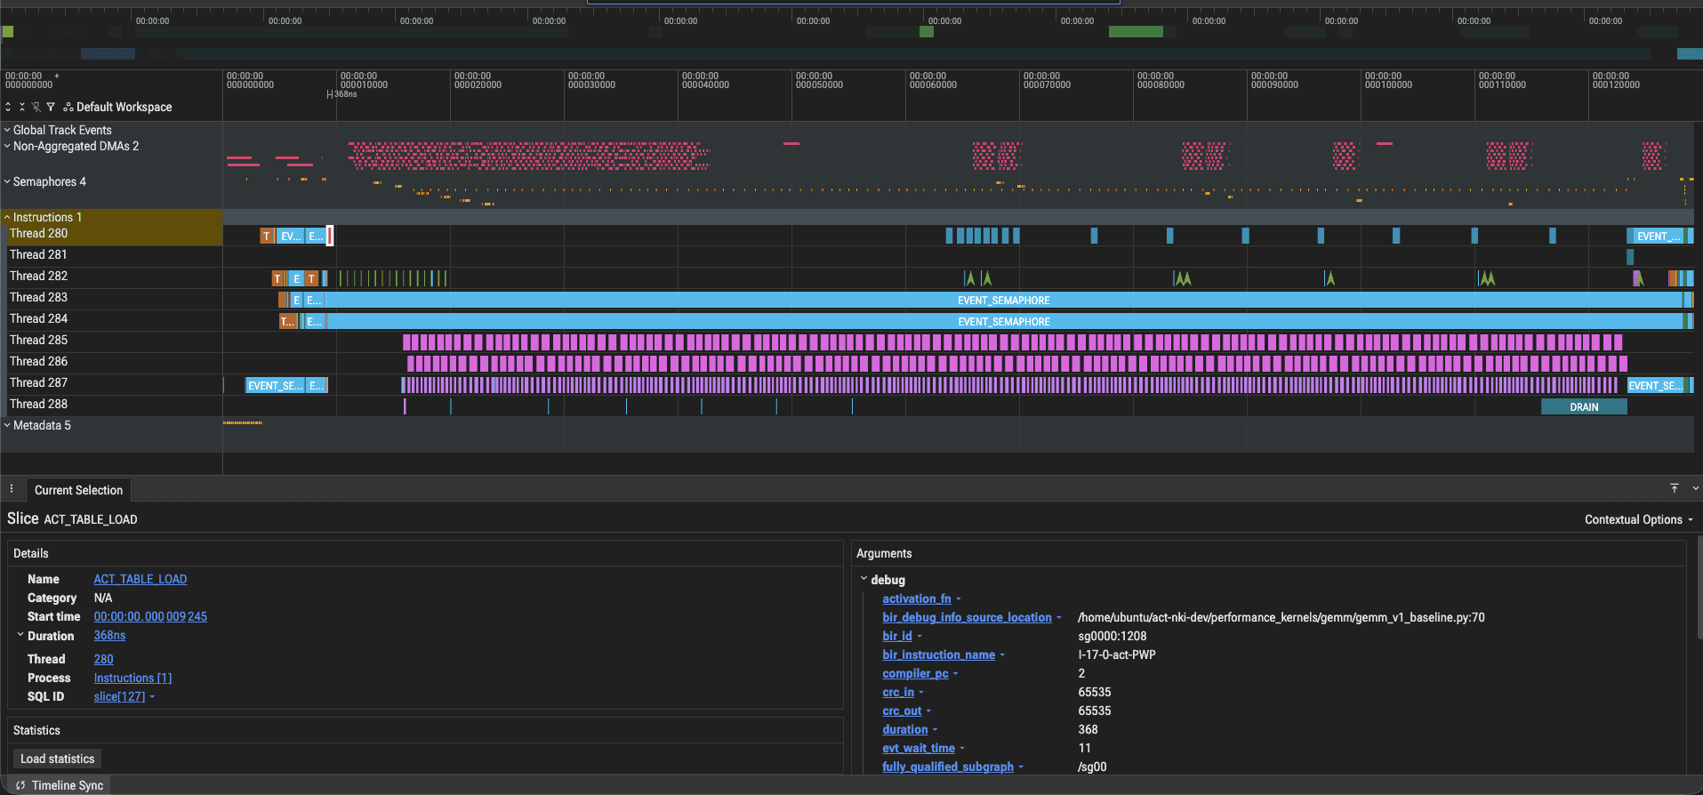Select the Thread 283 track row

click(111, 298)
